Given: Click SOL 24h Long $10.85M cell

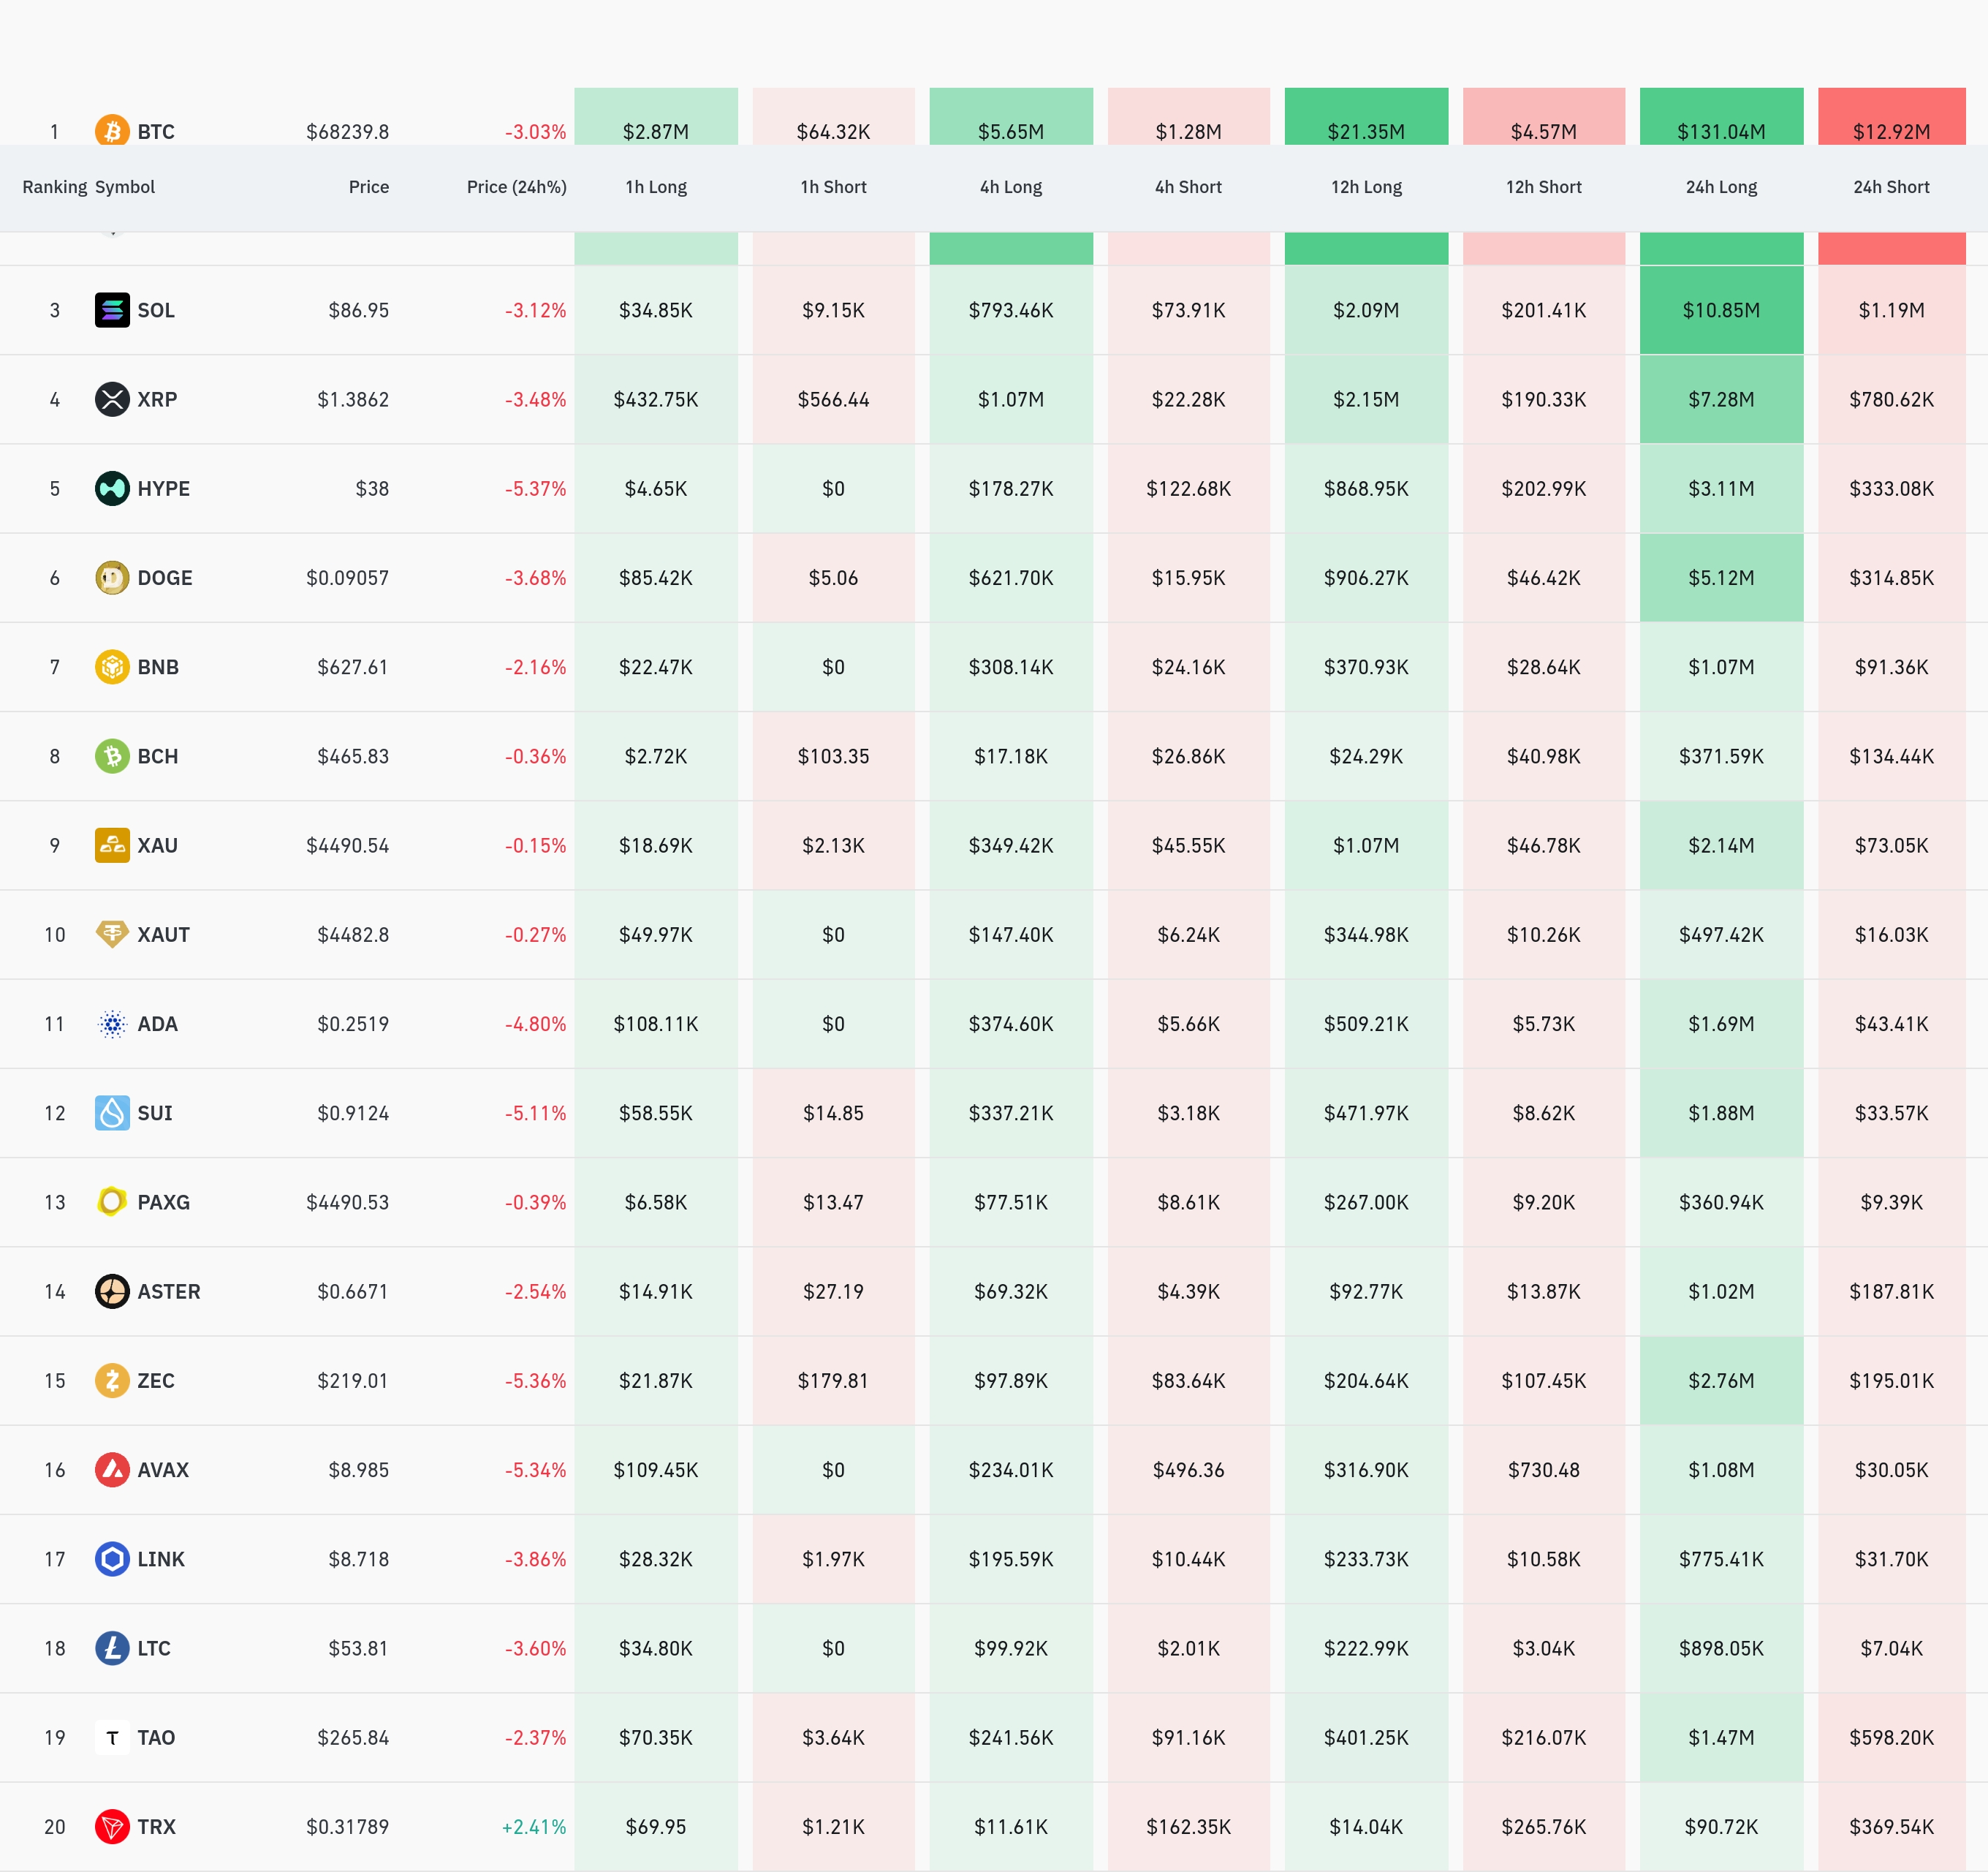Looking at the screenshot, I should [x=1721, y=310].
